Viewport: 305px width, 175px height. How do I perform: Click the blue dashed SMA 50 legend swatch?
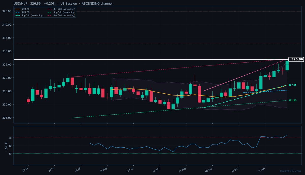click(18, 12)
